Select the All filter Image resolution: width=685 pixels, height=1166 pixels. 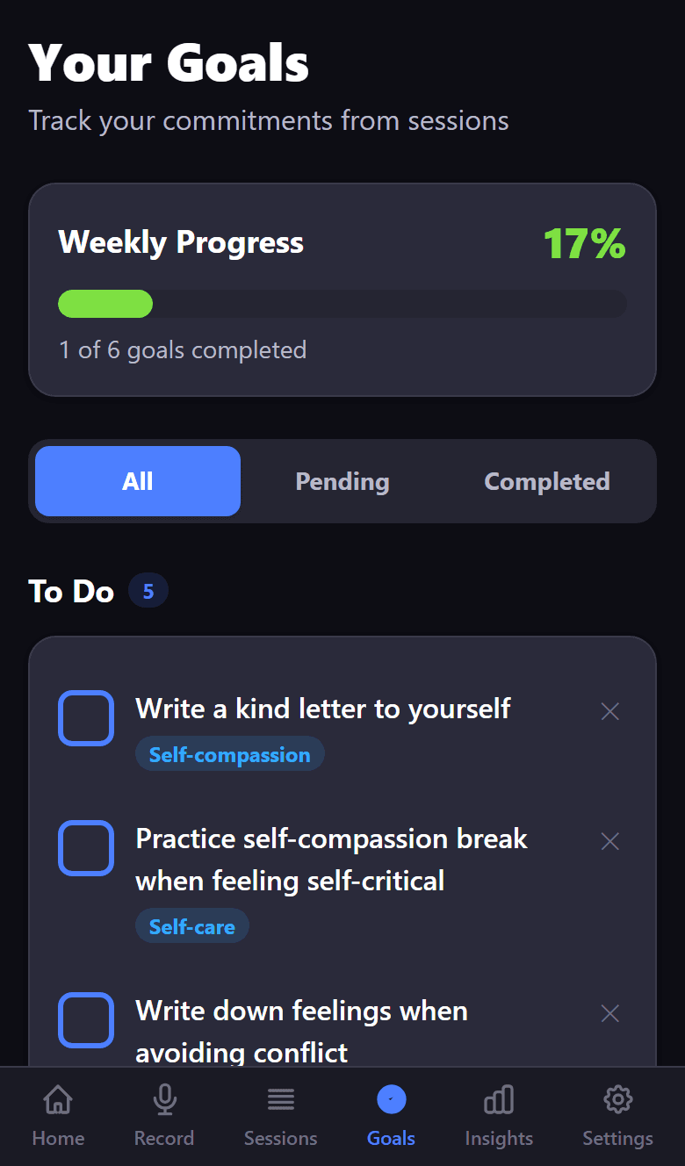coord(136,481)
